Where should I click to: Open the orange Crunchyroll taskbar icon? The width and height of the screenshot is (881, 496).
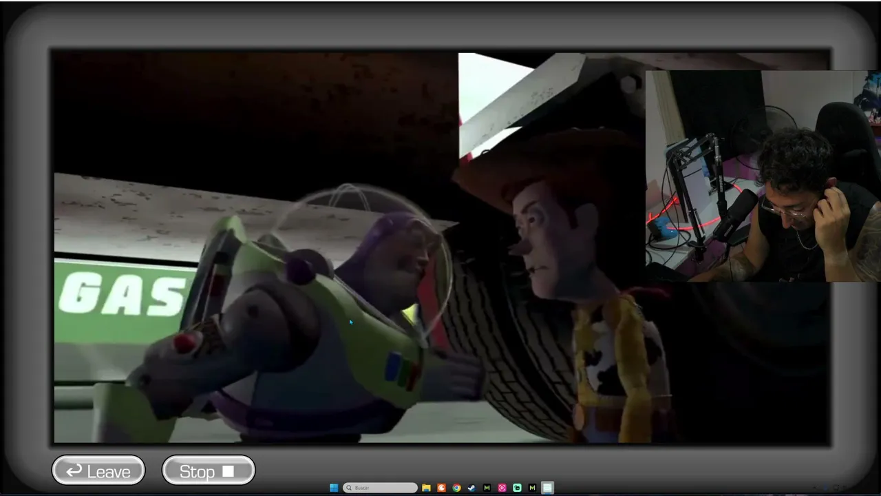[x=442, y=488]
